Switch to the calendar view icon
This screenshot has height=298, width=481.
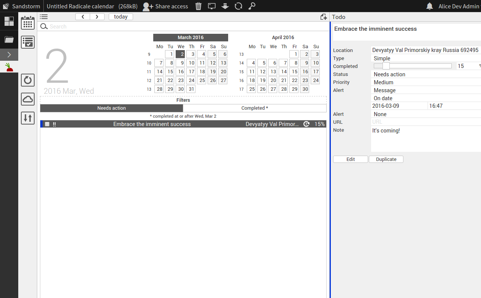(x=28, y=23)
